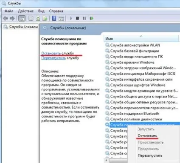Image resolution: width=180 pixels, height=163 pixels.
Task: Select Служба загрузки изображений Windows row
Action: click(x=141, y=68)
